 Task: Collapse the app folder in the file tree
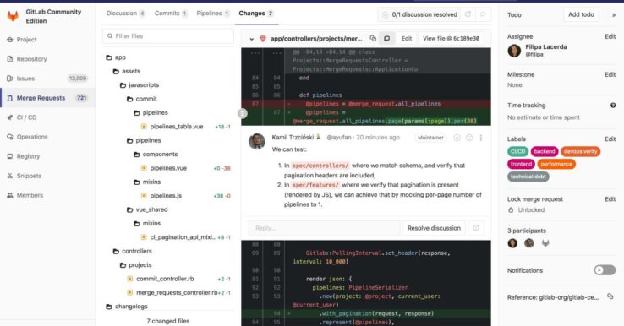pyautogui.click(x=116, y=57)
